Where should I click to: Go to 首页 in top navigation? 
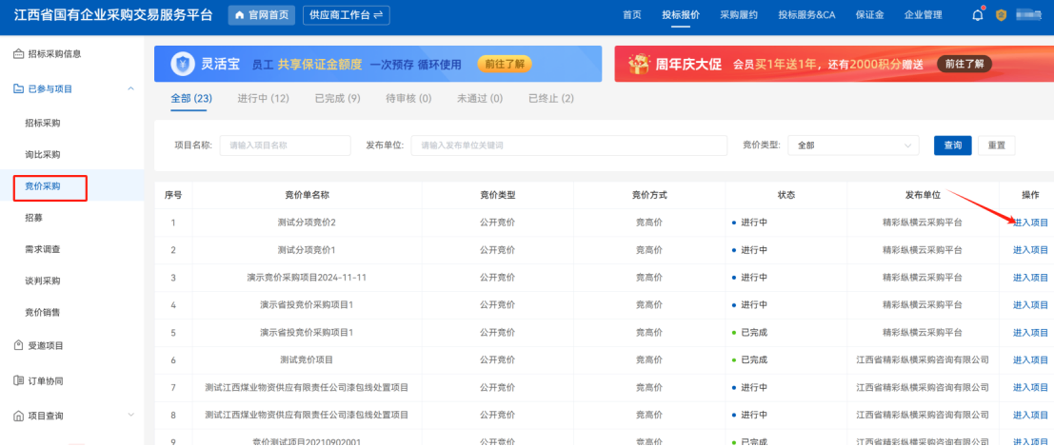pyautogui.click(x=632, y=15)
